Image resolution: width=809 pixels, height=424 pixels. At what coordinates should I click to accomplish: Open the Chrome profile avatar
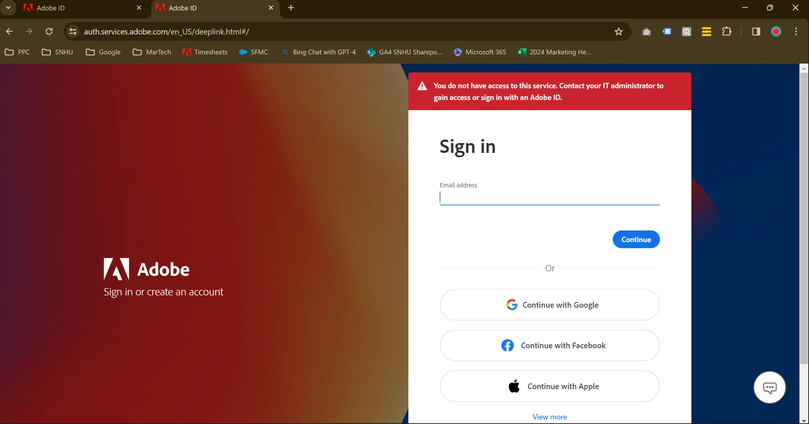pyautogui.click(x=776, y=31)
